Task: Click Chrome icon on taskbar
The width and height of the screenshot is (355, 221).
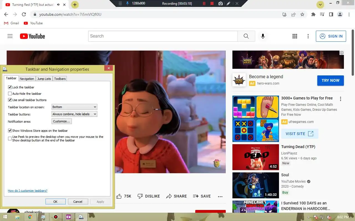Action: 30,217
